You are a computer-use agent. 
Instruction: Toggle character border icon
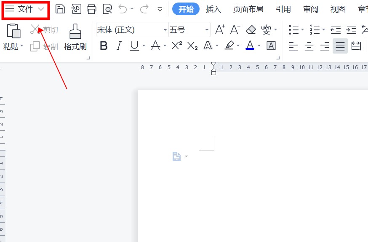click(x=271, y=46)
